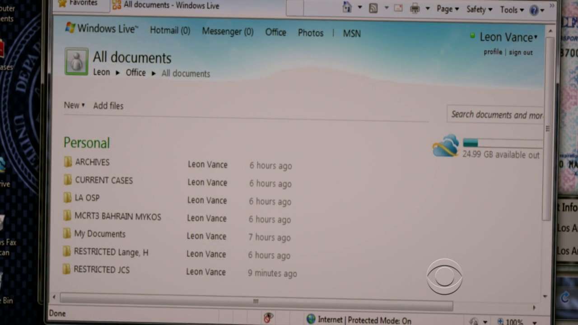Expand the Print button dropdown arrow

427,9
